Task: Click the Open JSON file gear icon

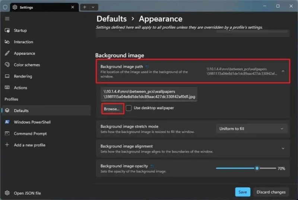Action: 7,193
